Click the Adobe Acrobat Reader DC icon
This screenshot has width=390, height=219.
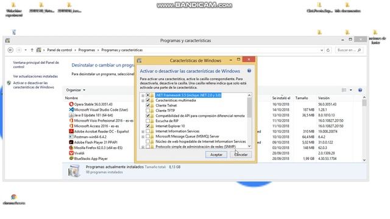coord(71,131)
